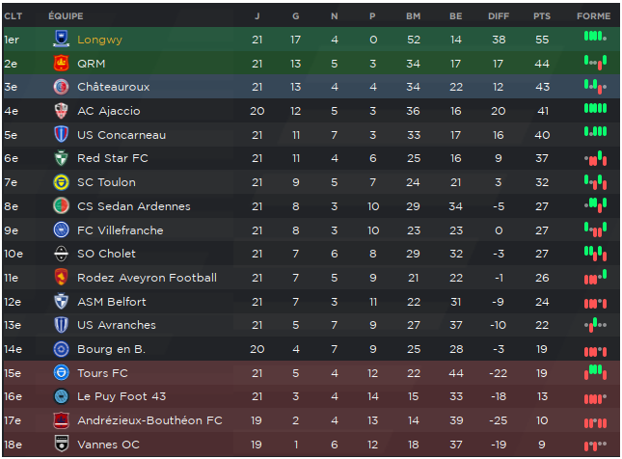Sort table by the PTS column header
622x459 pixels.
coord(542,16)
